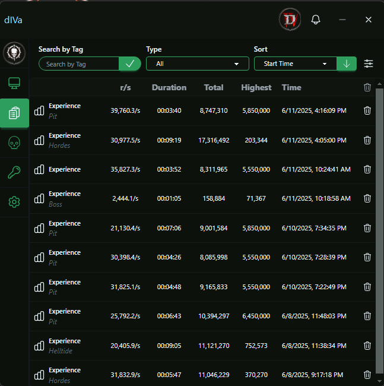384x386 pixels.
Task: Delete the 10:24:41 AM Experience record
Action: [367, 169]
